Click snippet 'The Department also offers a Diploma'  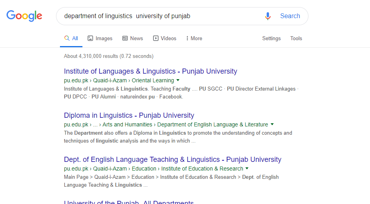[x=110, y=133]
